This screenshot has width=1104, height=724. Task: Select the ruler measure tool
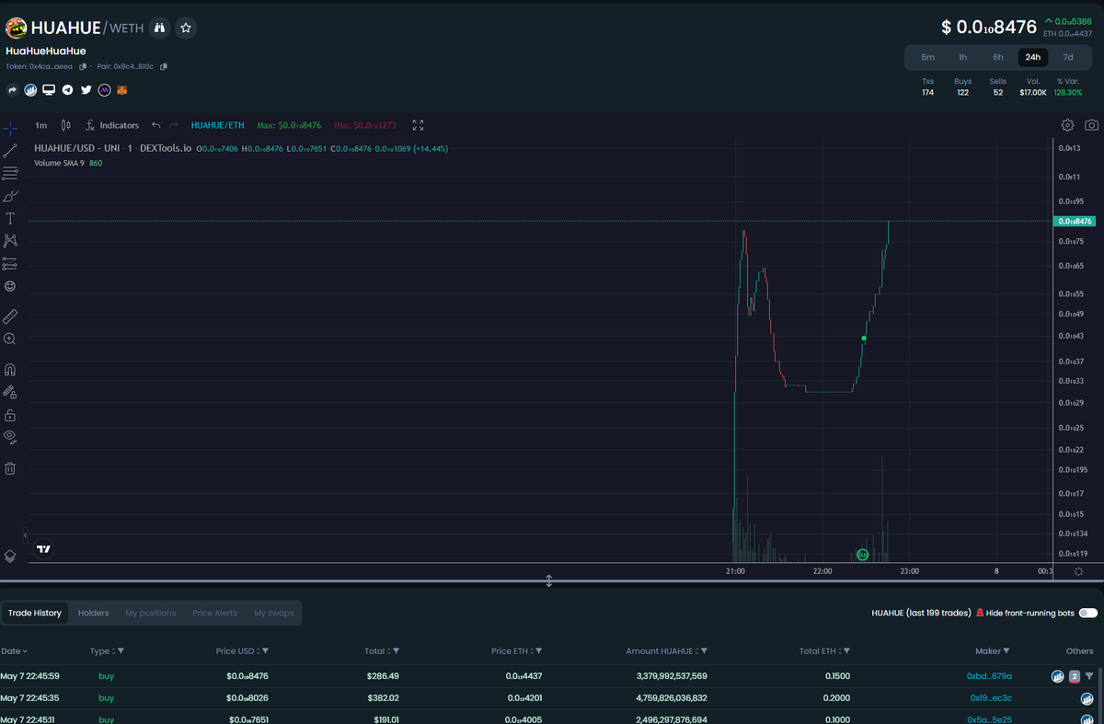(10, 316)
